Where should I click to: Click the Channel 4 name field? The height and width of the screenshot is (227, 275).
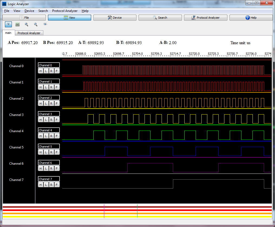[49, 130]
